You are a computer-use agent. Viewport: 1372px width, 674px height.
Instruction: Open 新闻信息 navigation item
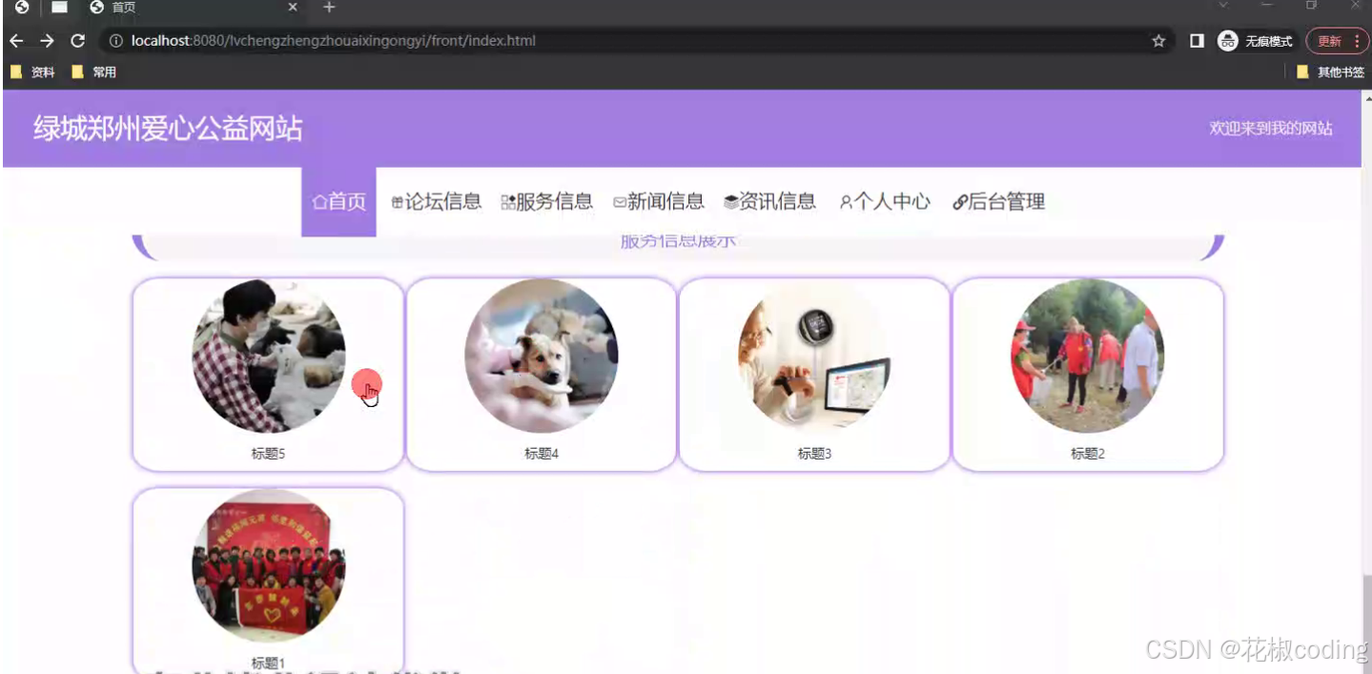click(x=659, y=201)
